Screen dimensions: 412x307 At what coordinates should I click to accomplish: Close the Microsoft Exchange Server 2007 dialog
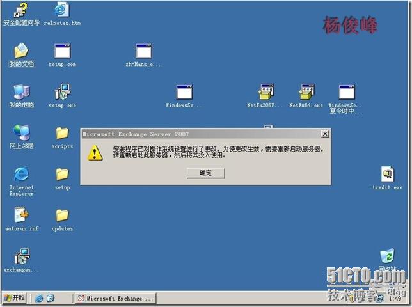tap(325, 134)
